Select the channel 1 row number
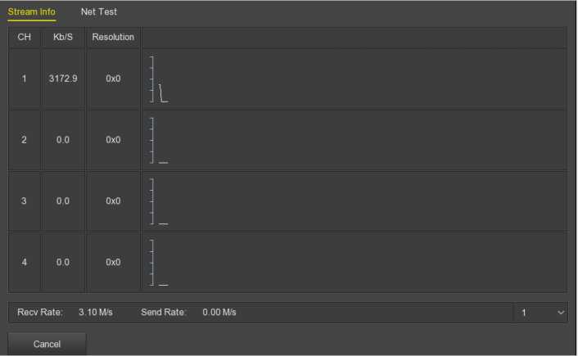 coord(24,79)
